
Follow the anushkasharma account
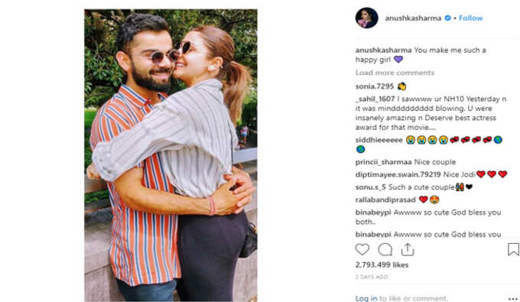tap(470, 18)
